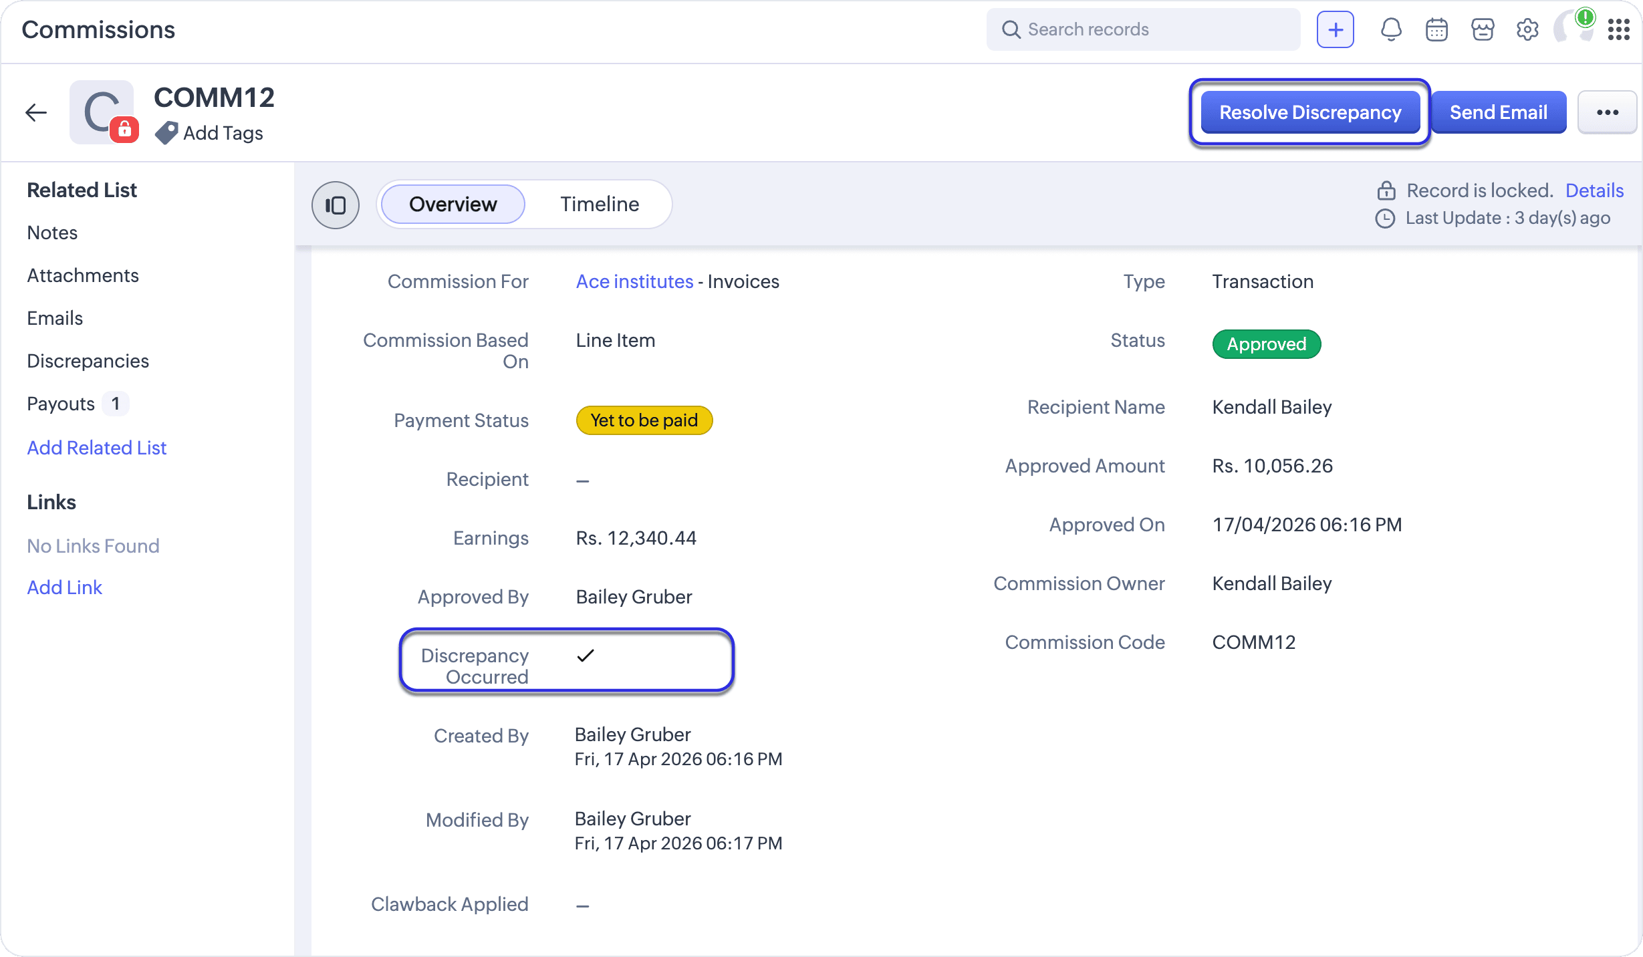Click the Approved Amount Rs. 10,056.26
Viewport: 1643px width, 957px height.
(1273, 466)
